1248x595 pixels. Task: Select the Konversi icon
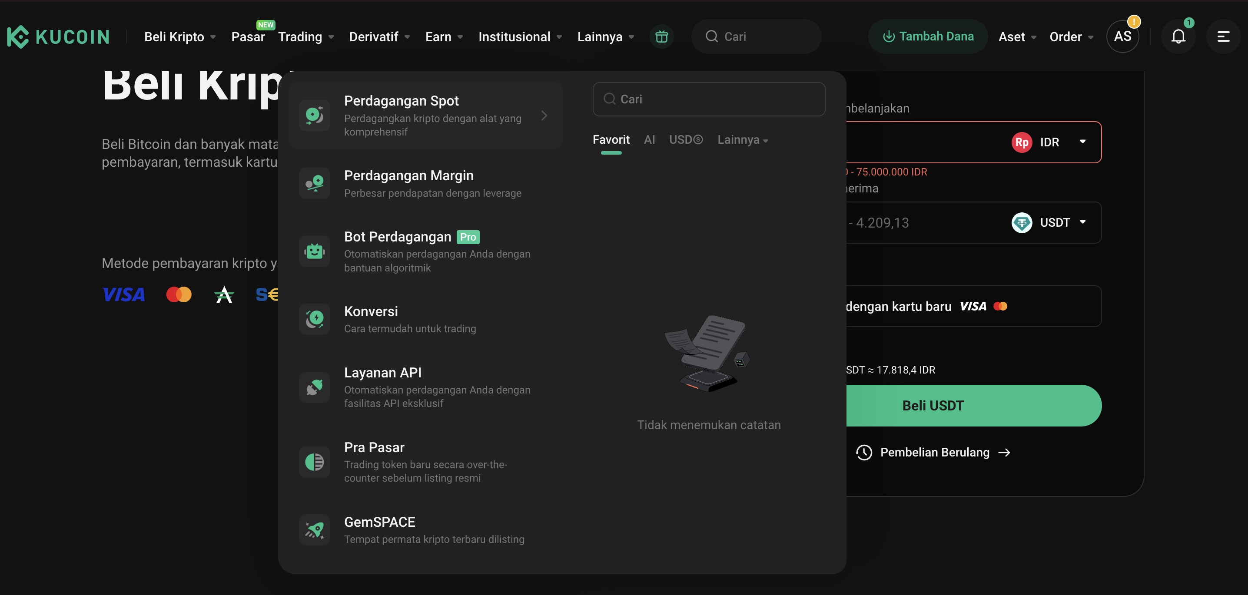click(x=315, y=319)
